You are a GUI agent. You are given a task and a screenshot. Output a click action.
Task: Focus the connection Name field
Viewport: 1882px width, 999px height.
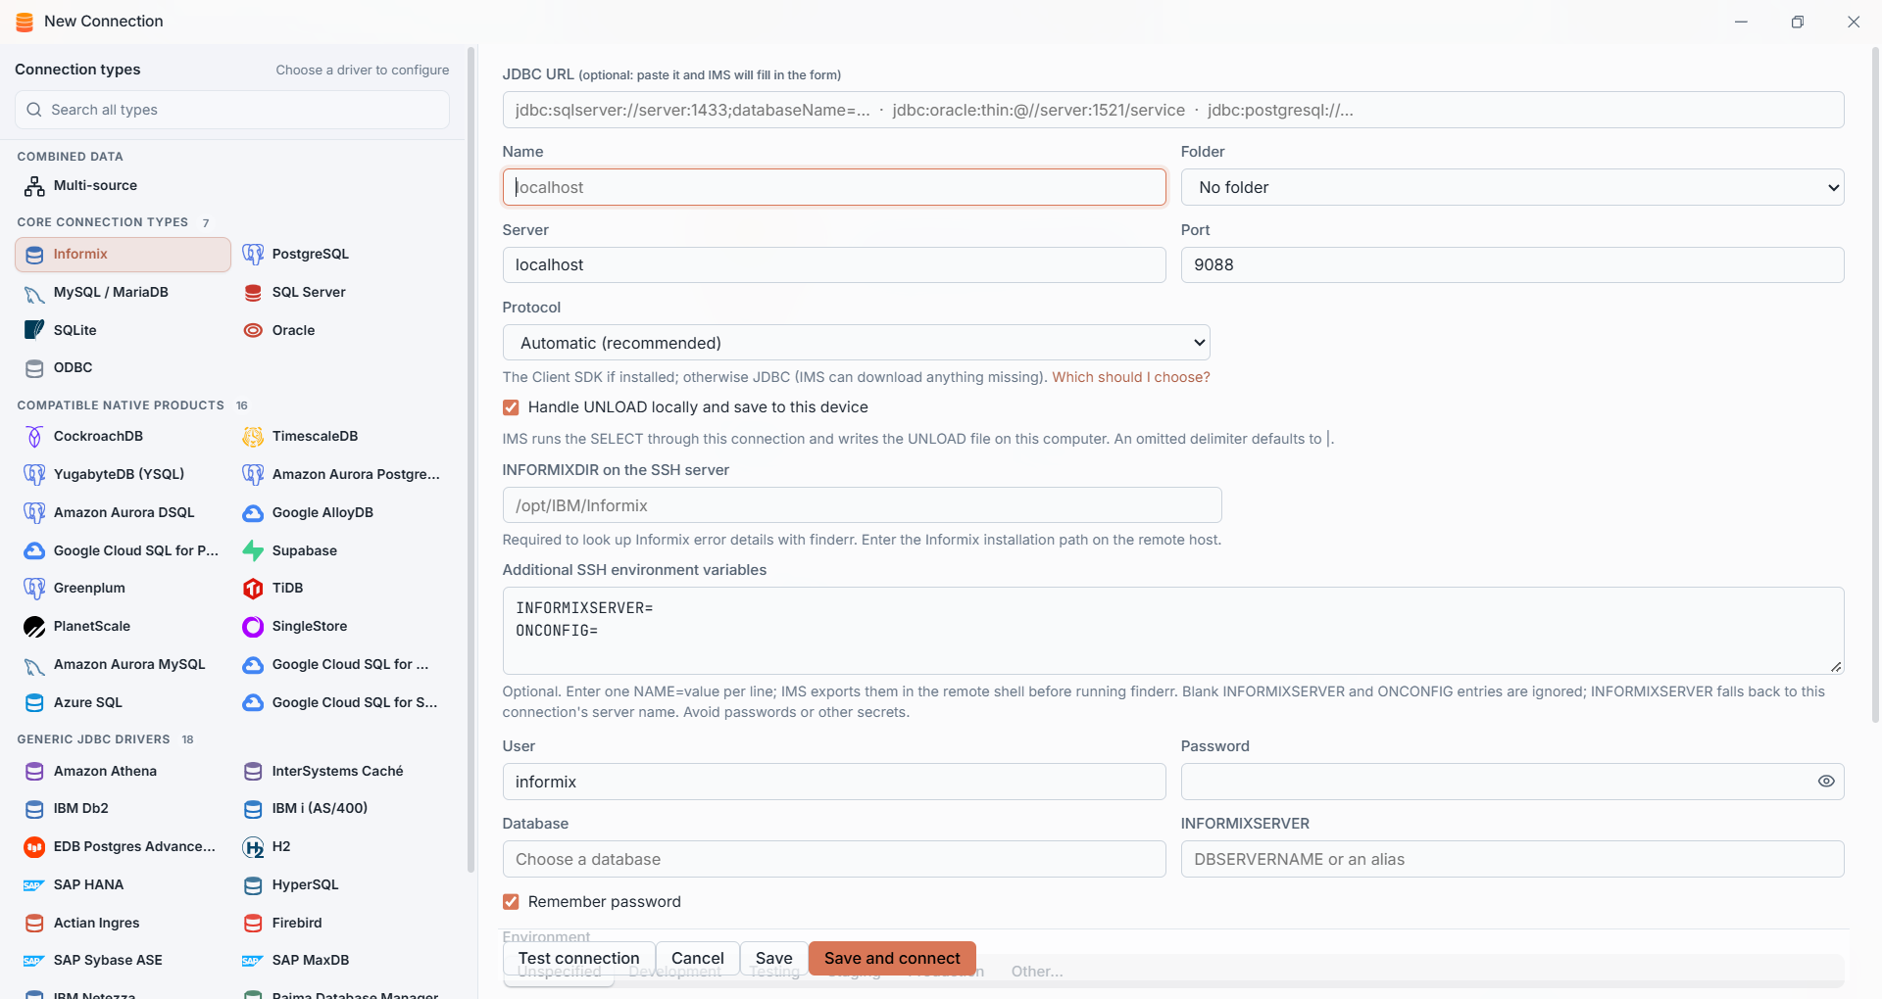[834, 187]
